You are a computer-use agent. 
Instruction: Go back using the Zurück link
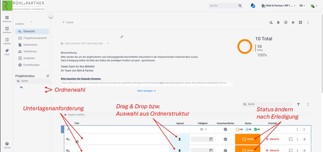pyautogui.click(x=68, y=22)
